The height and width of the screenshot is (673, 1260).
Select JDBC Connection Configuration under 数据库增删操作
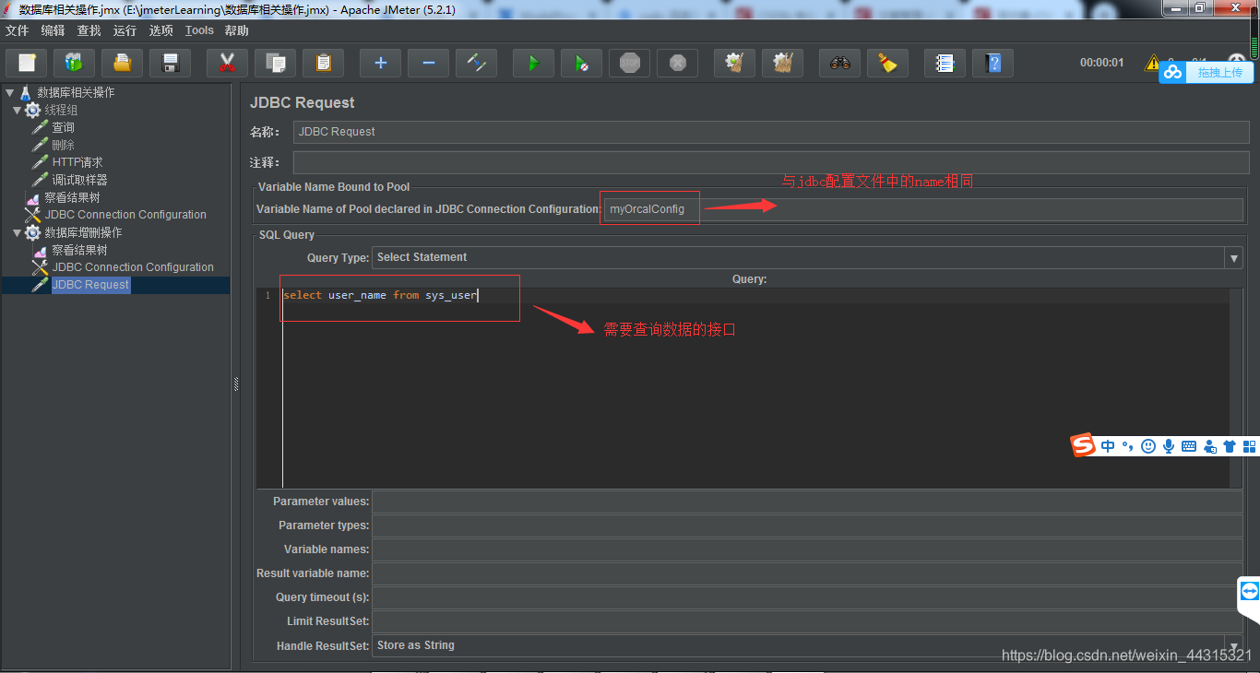point(133,267)
